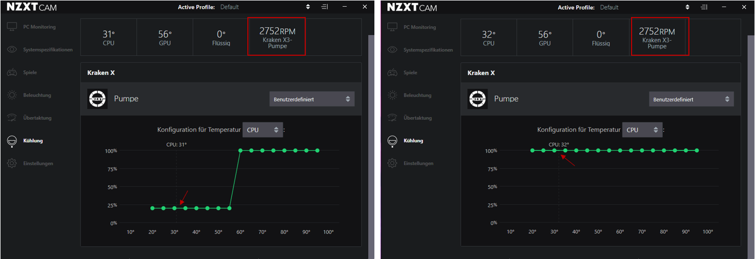This screenshot has height=259, width=755.
Task: Click the list view icon in CPU 31° window
Action: pos(324,7)
